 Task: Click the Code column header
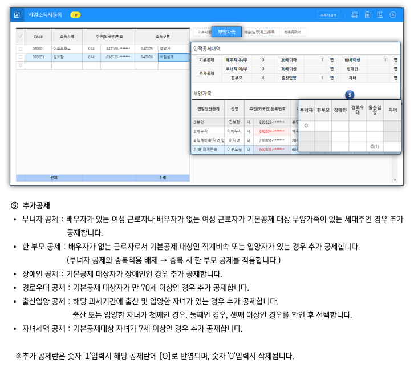(38, 37)
